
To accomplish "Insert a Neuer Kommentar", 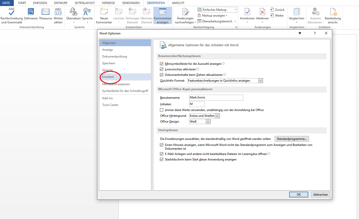I will tap(104, 16).
